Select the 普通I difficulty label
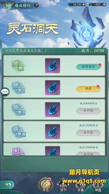Image resolution: width=109 pixels, height=194 pixels. [19, 88]
